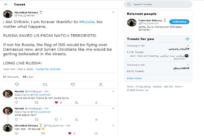Go back using the arrow beside Tweet
This screenshot has width=204, height=136.
[x=6, y=5]
